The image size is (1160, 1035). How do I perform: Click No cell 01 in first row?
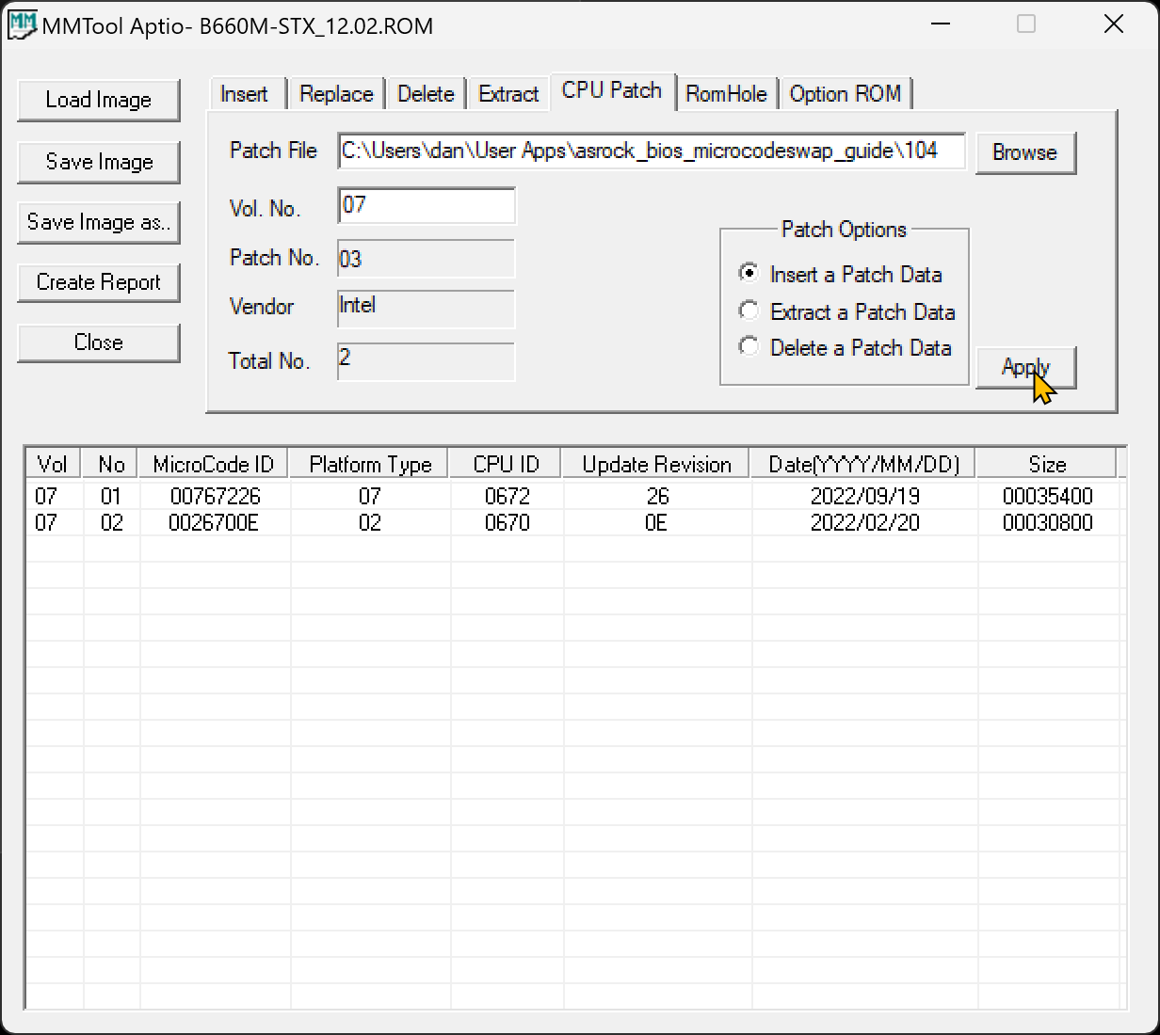pos(111,496)
